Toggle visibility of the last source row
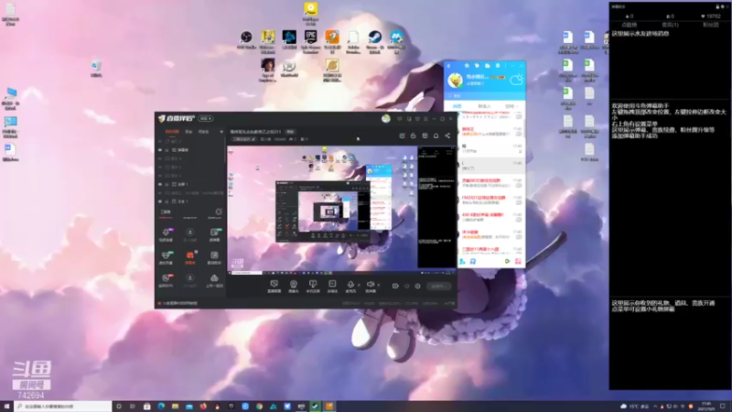The image size is (732, 412). coord(160,201)
